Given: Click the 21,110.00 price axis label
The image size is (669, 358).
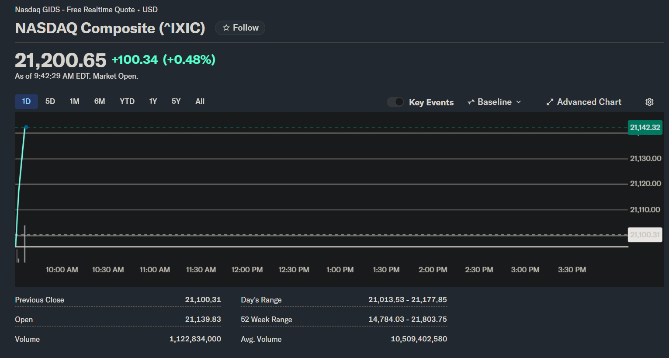Looking at the screenshot, I should coord(645,209).
